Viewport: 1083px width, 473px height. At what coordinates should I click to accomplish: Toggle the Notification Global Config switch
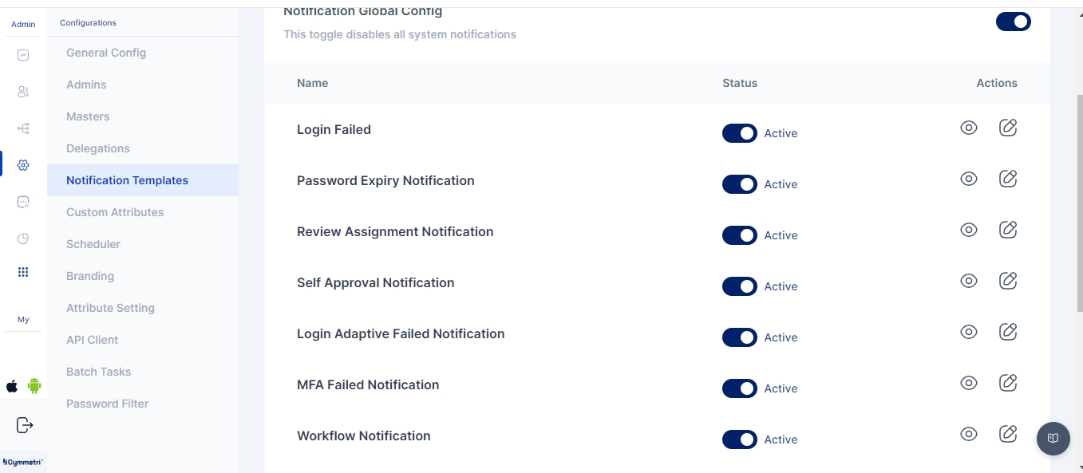click(1013, 22)
